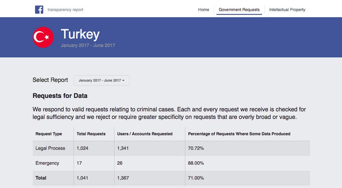Click the 26 emergency accounts cell

pos(120,163)
